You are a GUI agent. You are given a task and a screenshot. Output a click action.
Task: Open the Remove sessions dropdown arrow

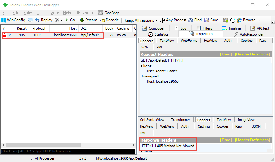click(x=61, y=20)
